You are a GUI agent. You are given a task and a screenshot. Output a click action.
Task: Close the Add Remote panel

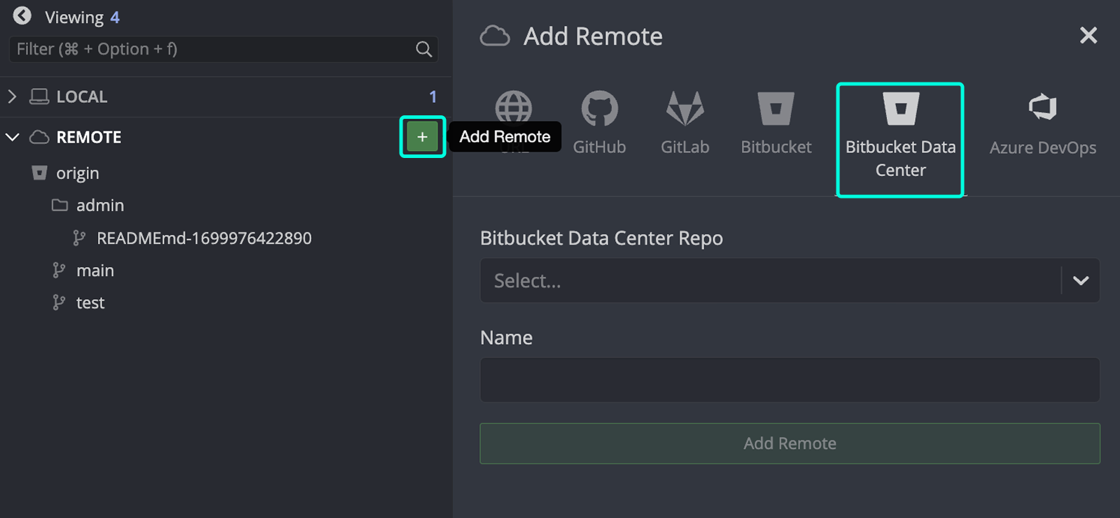(1088, 36)
